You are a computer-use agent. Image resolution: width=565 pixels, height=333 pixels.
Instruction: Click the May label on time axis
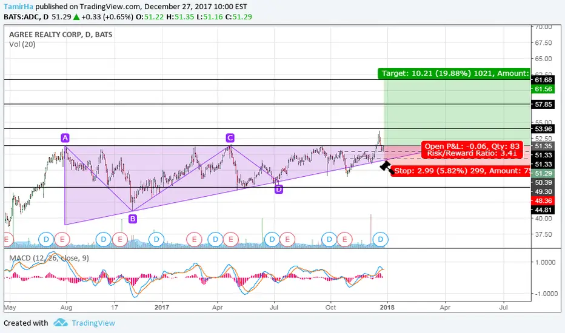click(10, 308)
